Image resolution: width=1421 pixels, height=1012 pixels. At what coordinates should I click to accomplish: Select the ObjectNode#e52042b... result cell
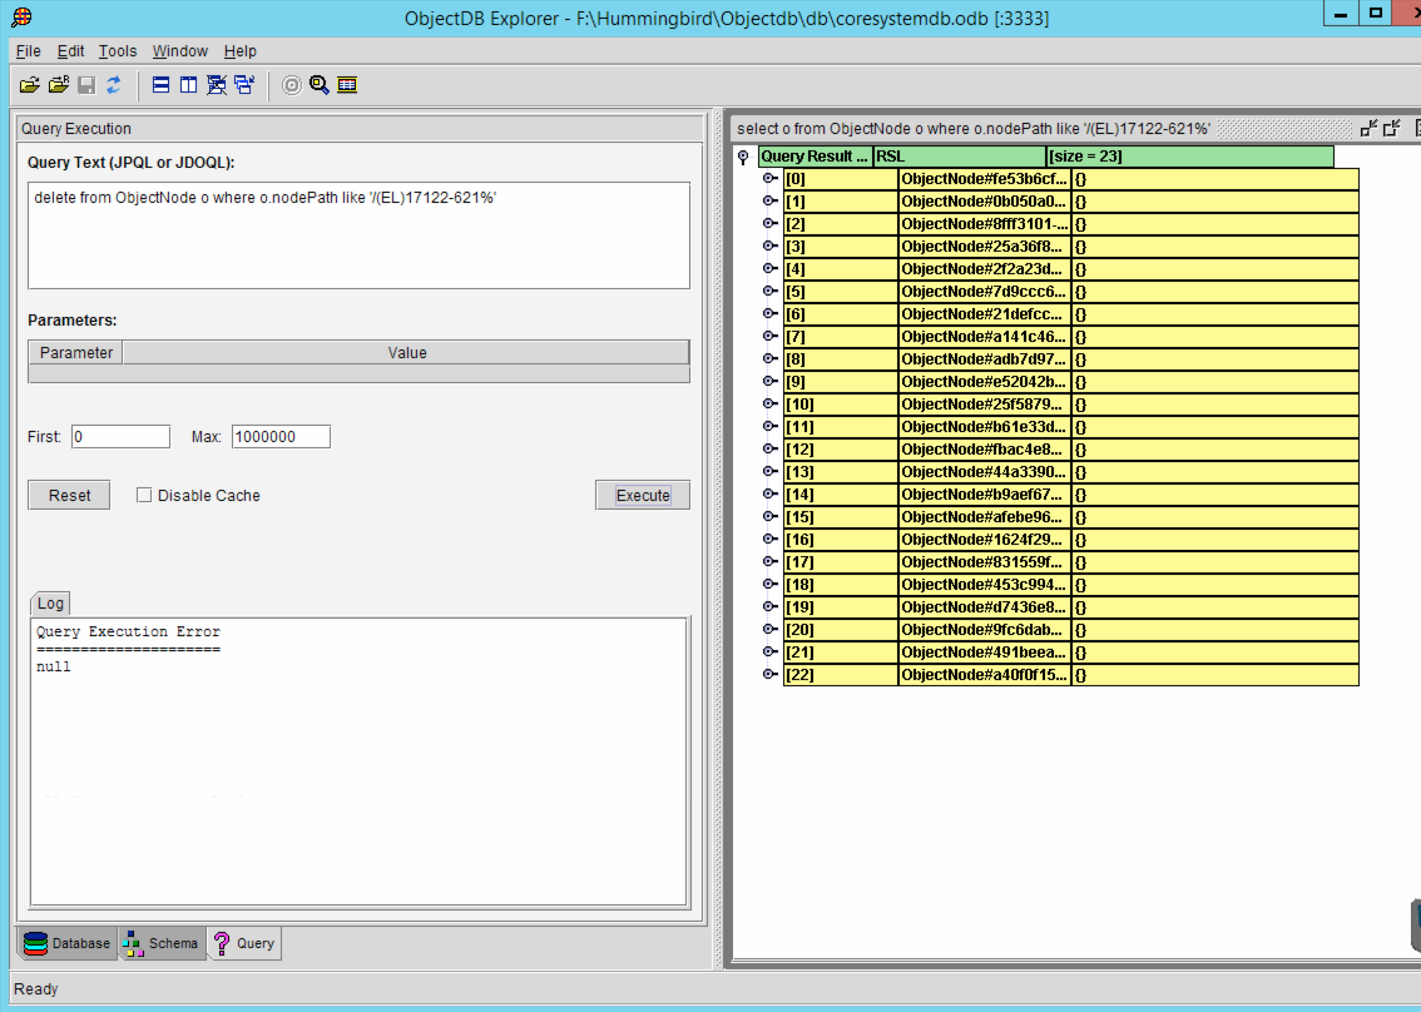pos(984,382)
